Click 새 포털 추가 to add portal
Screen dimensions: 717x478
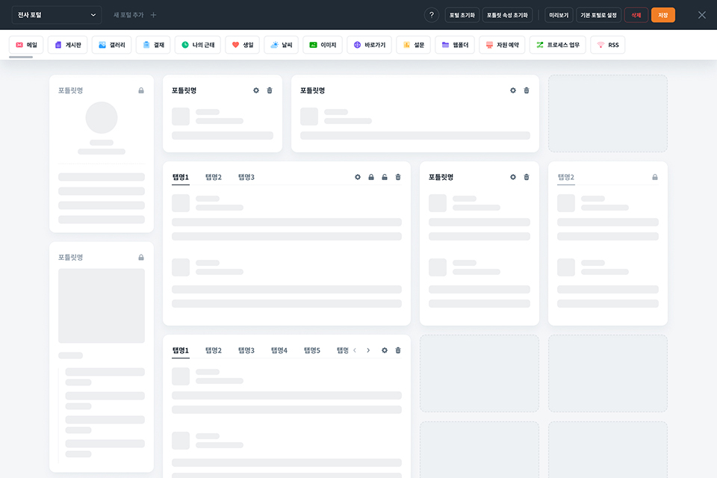135,15
